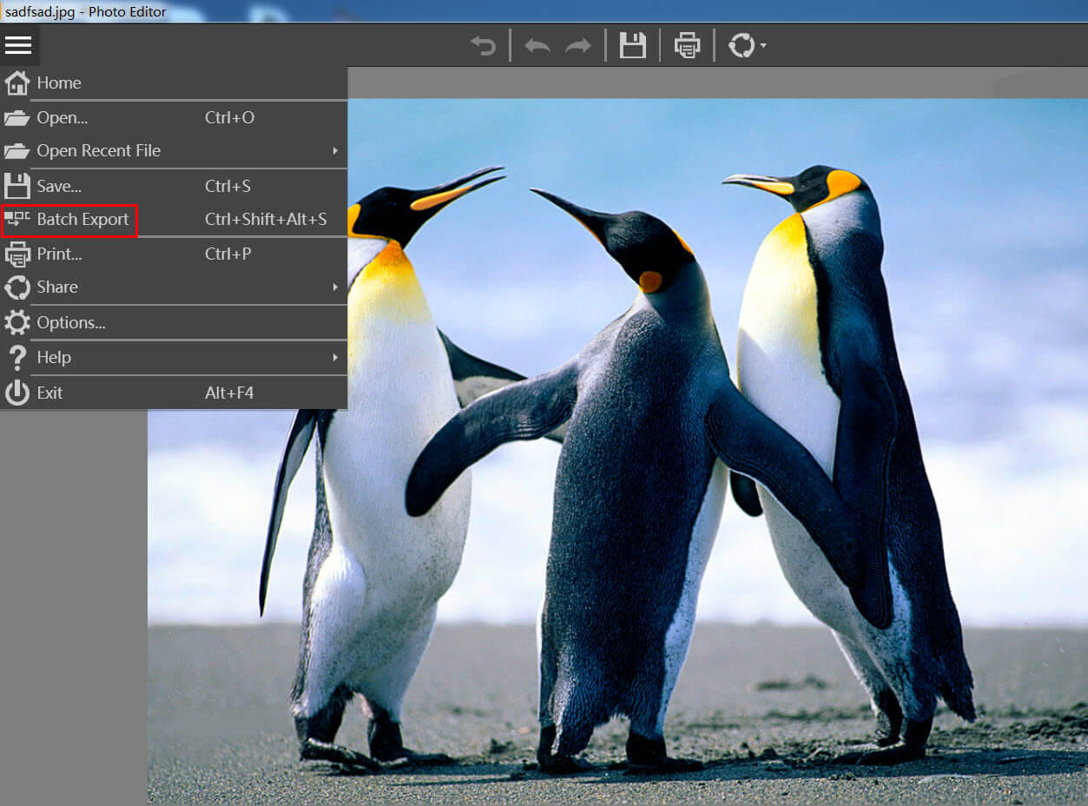This screenshot has height=806, width=1088.
Task: Open the Share dropdown in top toolbar
Action: pyautogui.click(x=747, y=45)
